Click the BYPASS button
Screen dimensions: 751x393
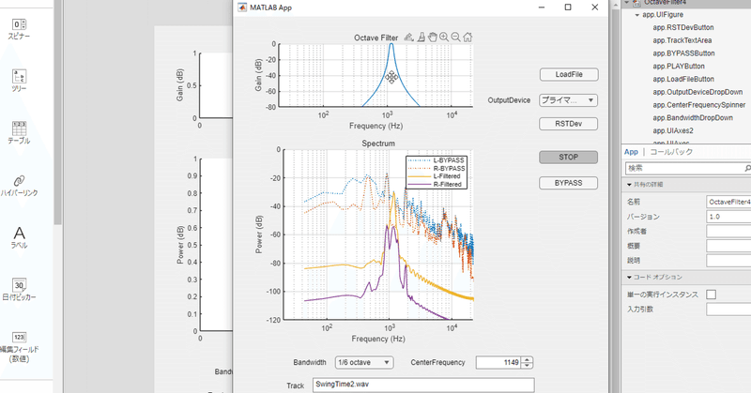pos(569,183)
